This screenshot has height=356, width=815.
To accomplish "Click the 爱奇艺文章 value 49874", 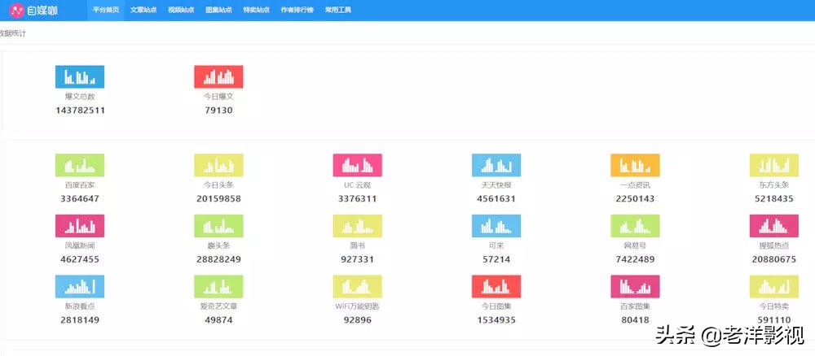I will 218,319.
